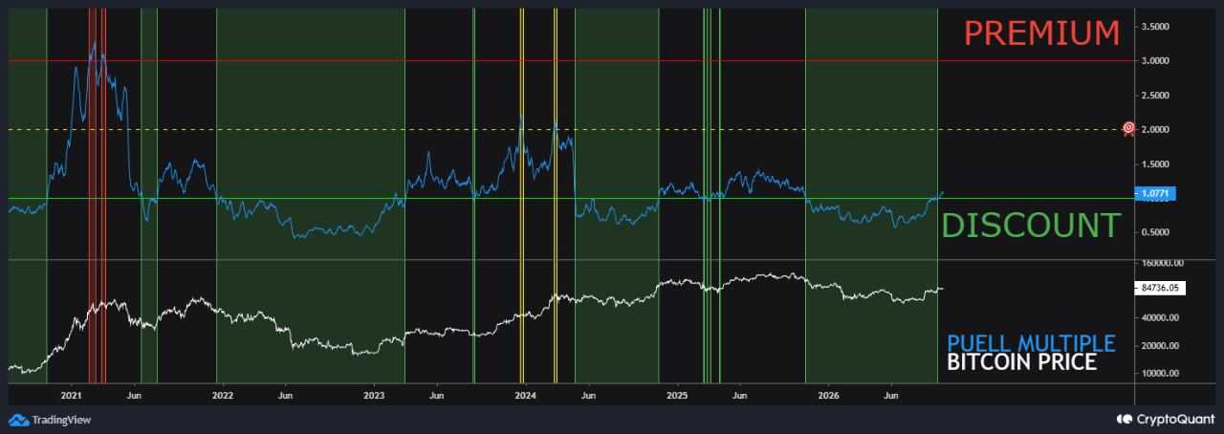Click the Jun label between 2021 and 2022
The width and height of the screenshot is (1224, 434).
(134, 394)
